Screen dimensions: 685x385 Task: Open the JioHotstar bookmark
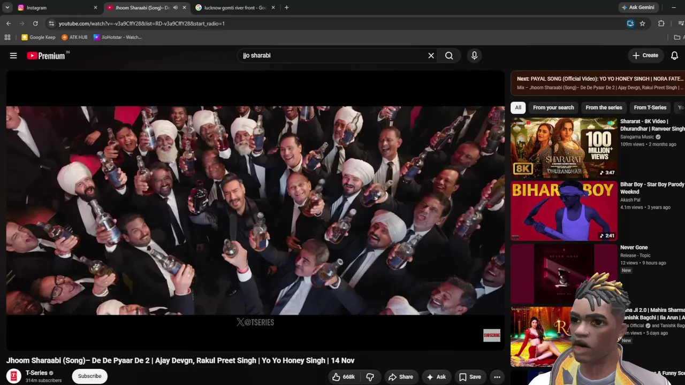tap(118, 37)
